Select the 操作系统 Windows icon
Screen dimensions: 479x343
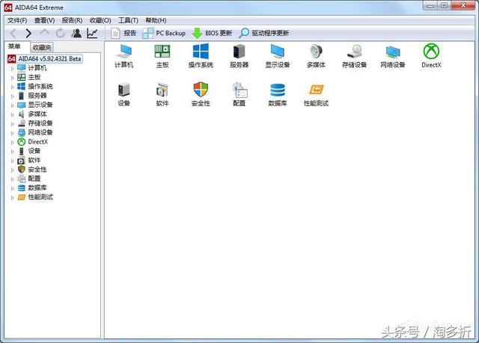201,52
